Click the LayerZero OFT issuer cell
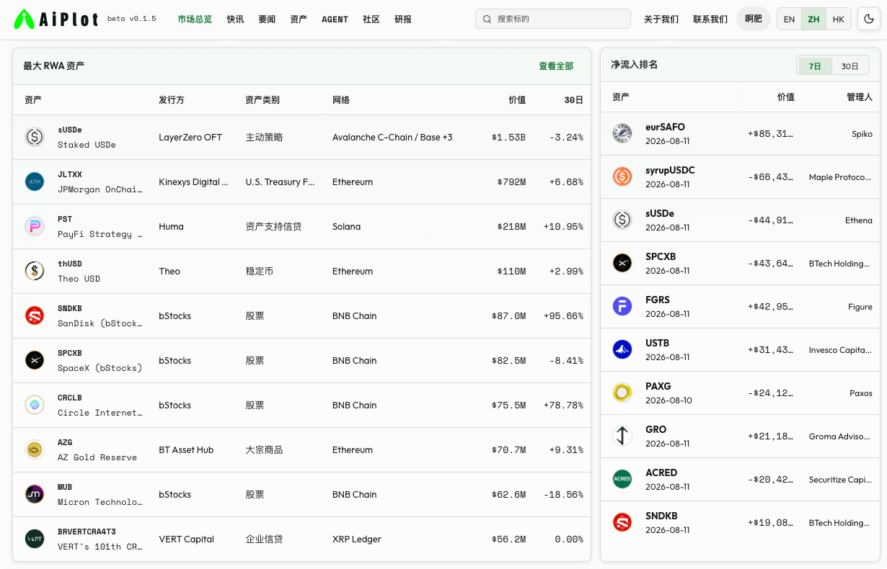Viewport: 887px width, 569px height. [x=190, y=137]
